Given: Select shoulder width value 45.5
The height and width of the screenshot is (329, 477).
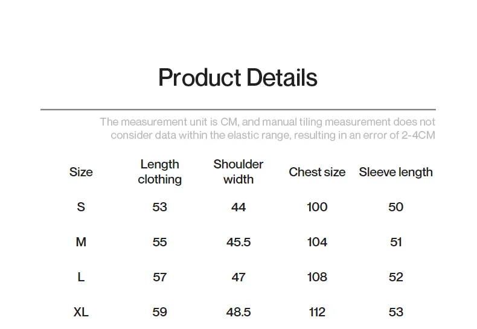Looking at the screenshot, I should [238, 242].
